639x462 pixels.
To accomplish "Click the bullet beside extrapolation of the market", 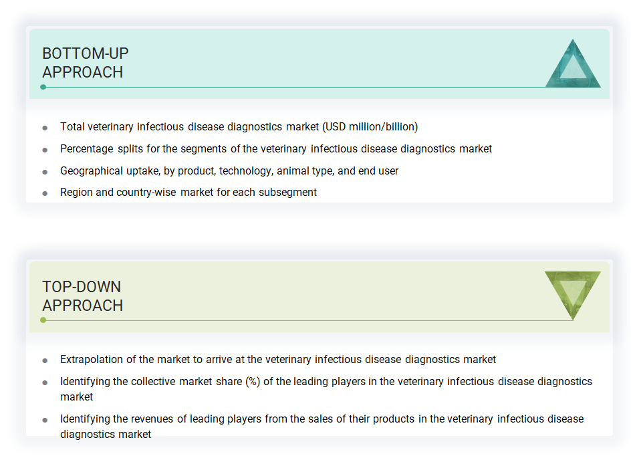I will tap(45, 360).
